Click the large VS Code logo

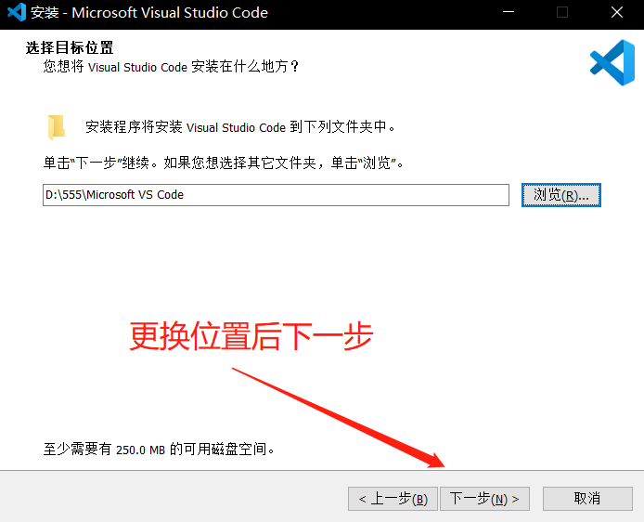point(612,62)
